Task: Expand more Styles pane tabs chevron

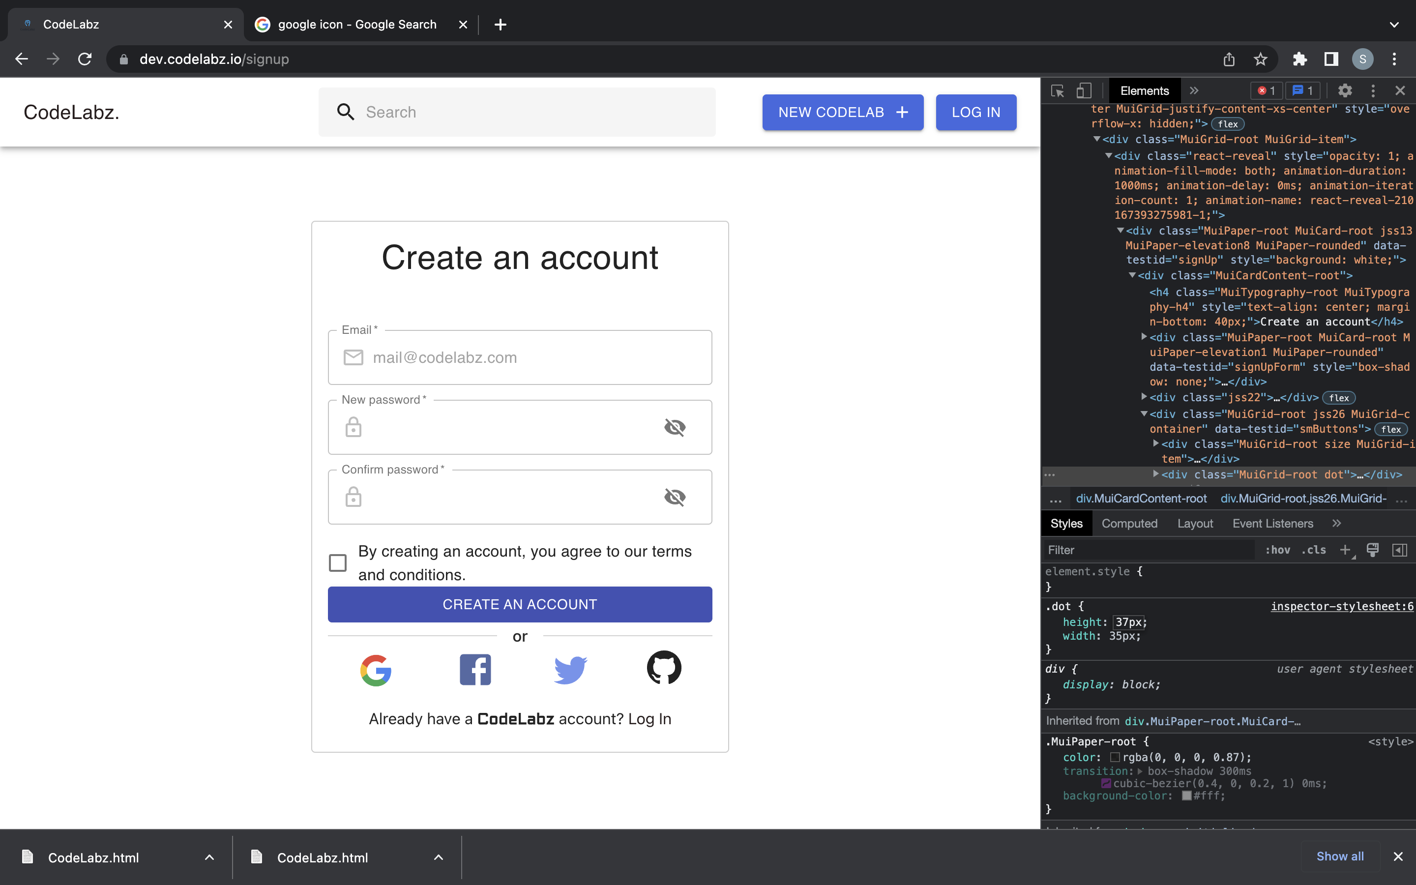Action: (x=1336, y=523)
